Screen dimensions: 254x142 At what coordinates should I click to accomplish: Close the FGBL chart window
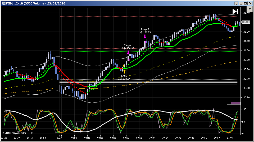[x=250, y=3]
